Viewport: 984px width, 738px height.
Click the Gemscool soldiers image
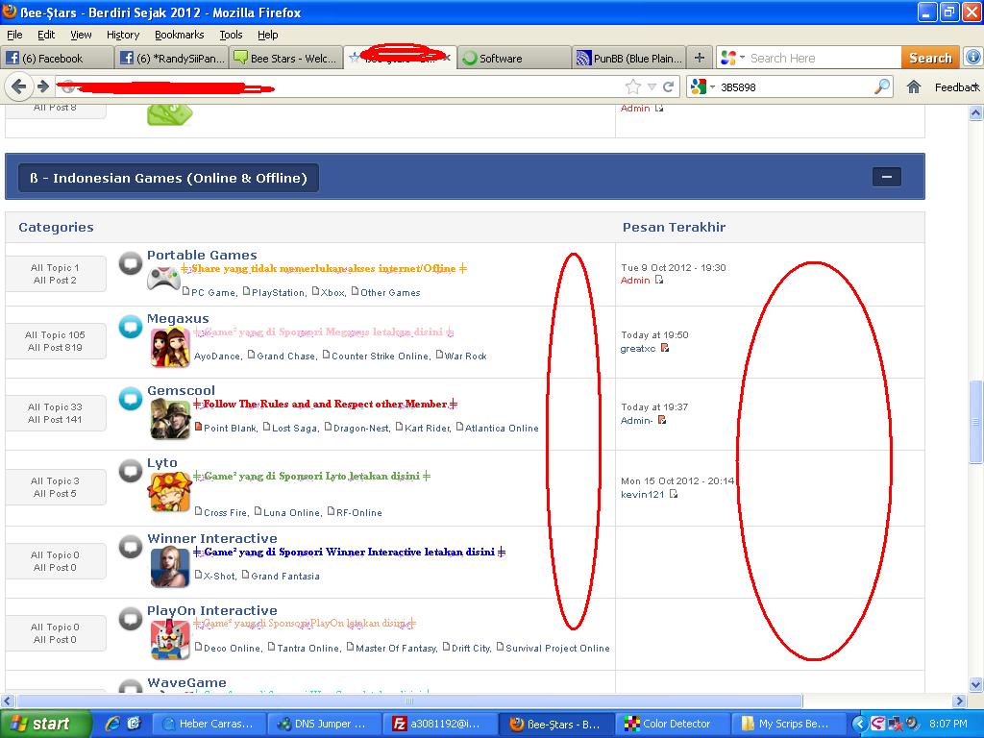click(170, 419)
